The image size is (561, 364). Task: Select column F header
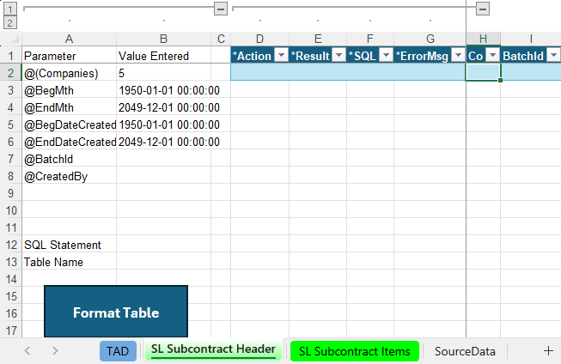pyautogui.click(x=370, y=39)
